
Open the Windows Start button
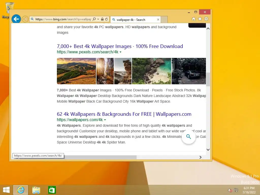[6, 190]
